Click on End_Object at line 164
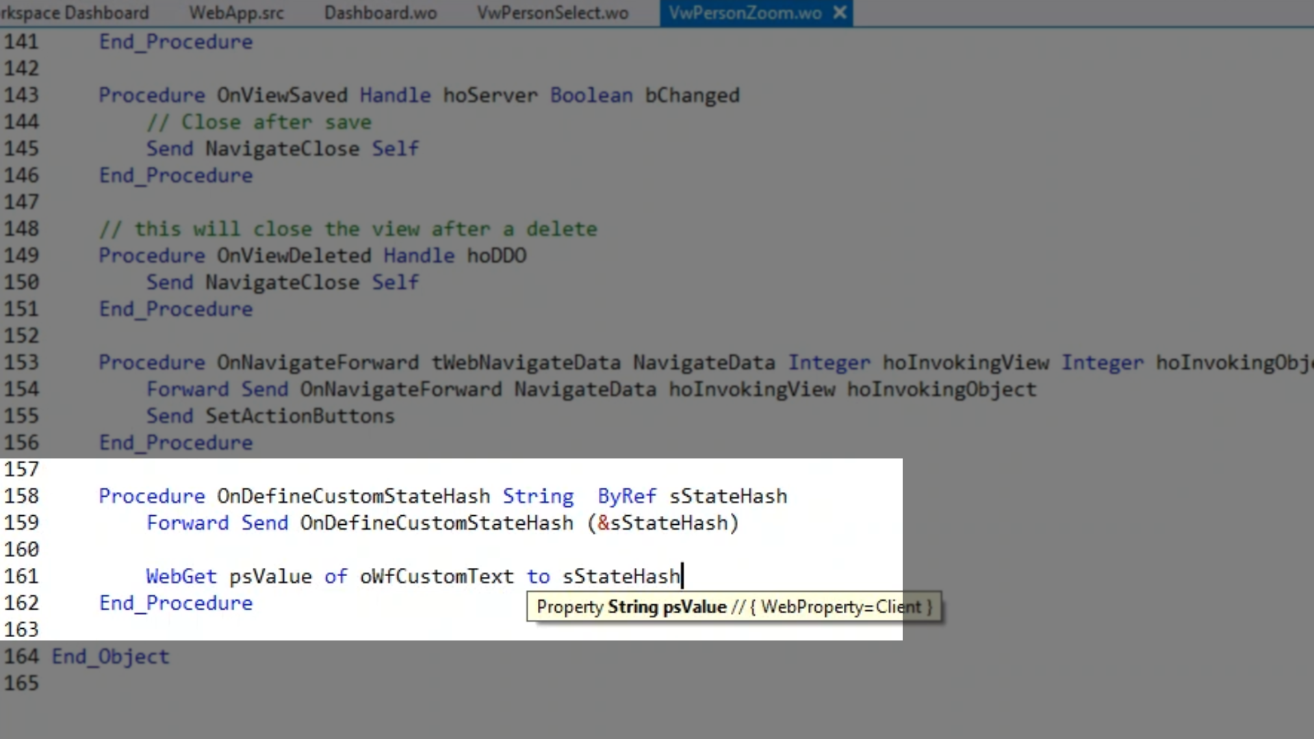The height and width of the screenshot is (739, 1314). (110, 656)
